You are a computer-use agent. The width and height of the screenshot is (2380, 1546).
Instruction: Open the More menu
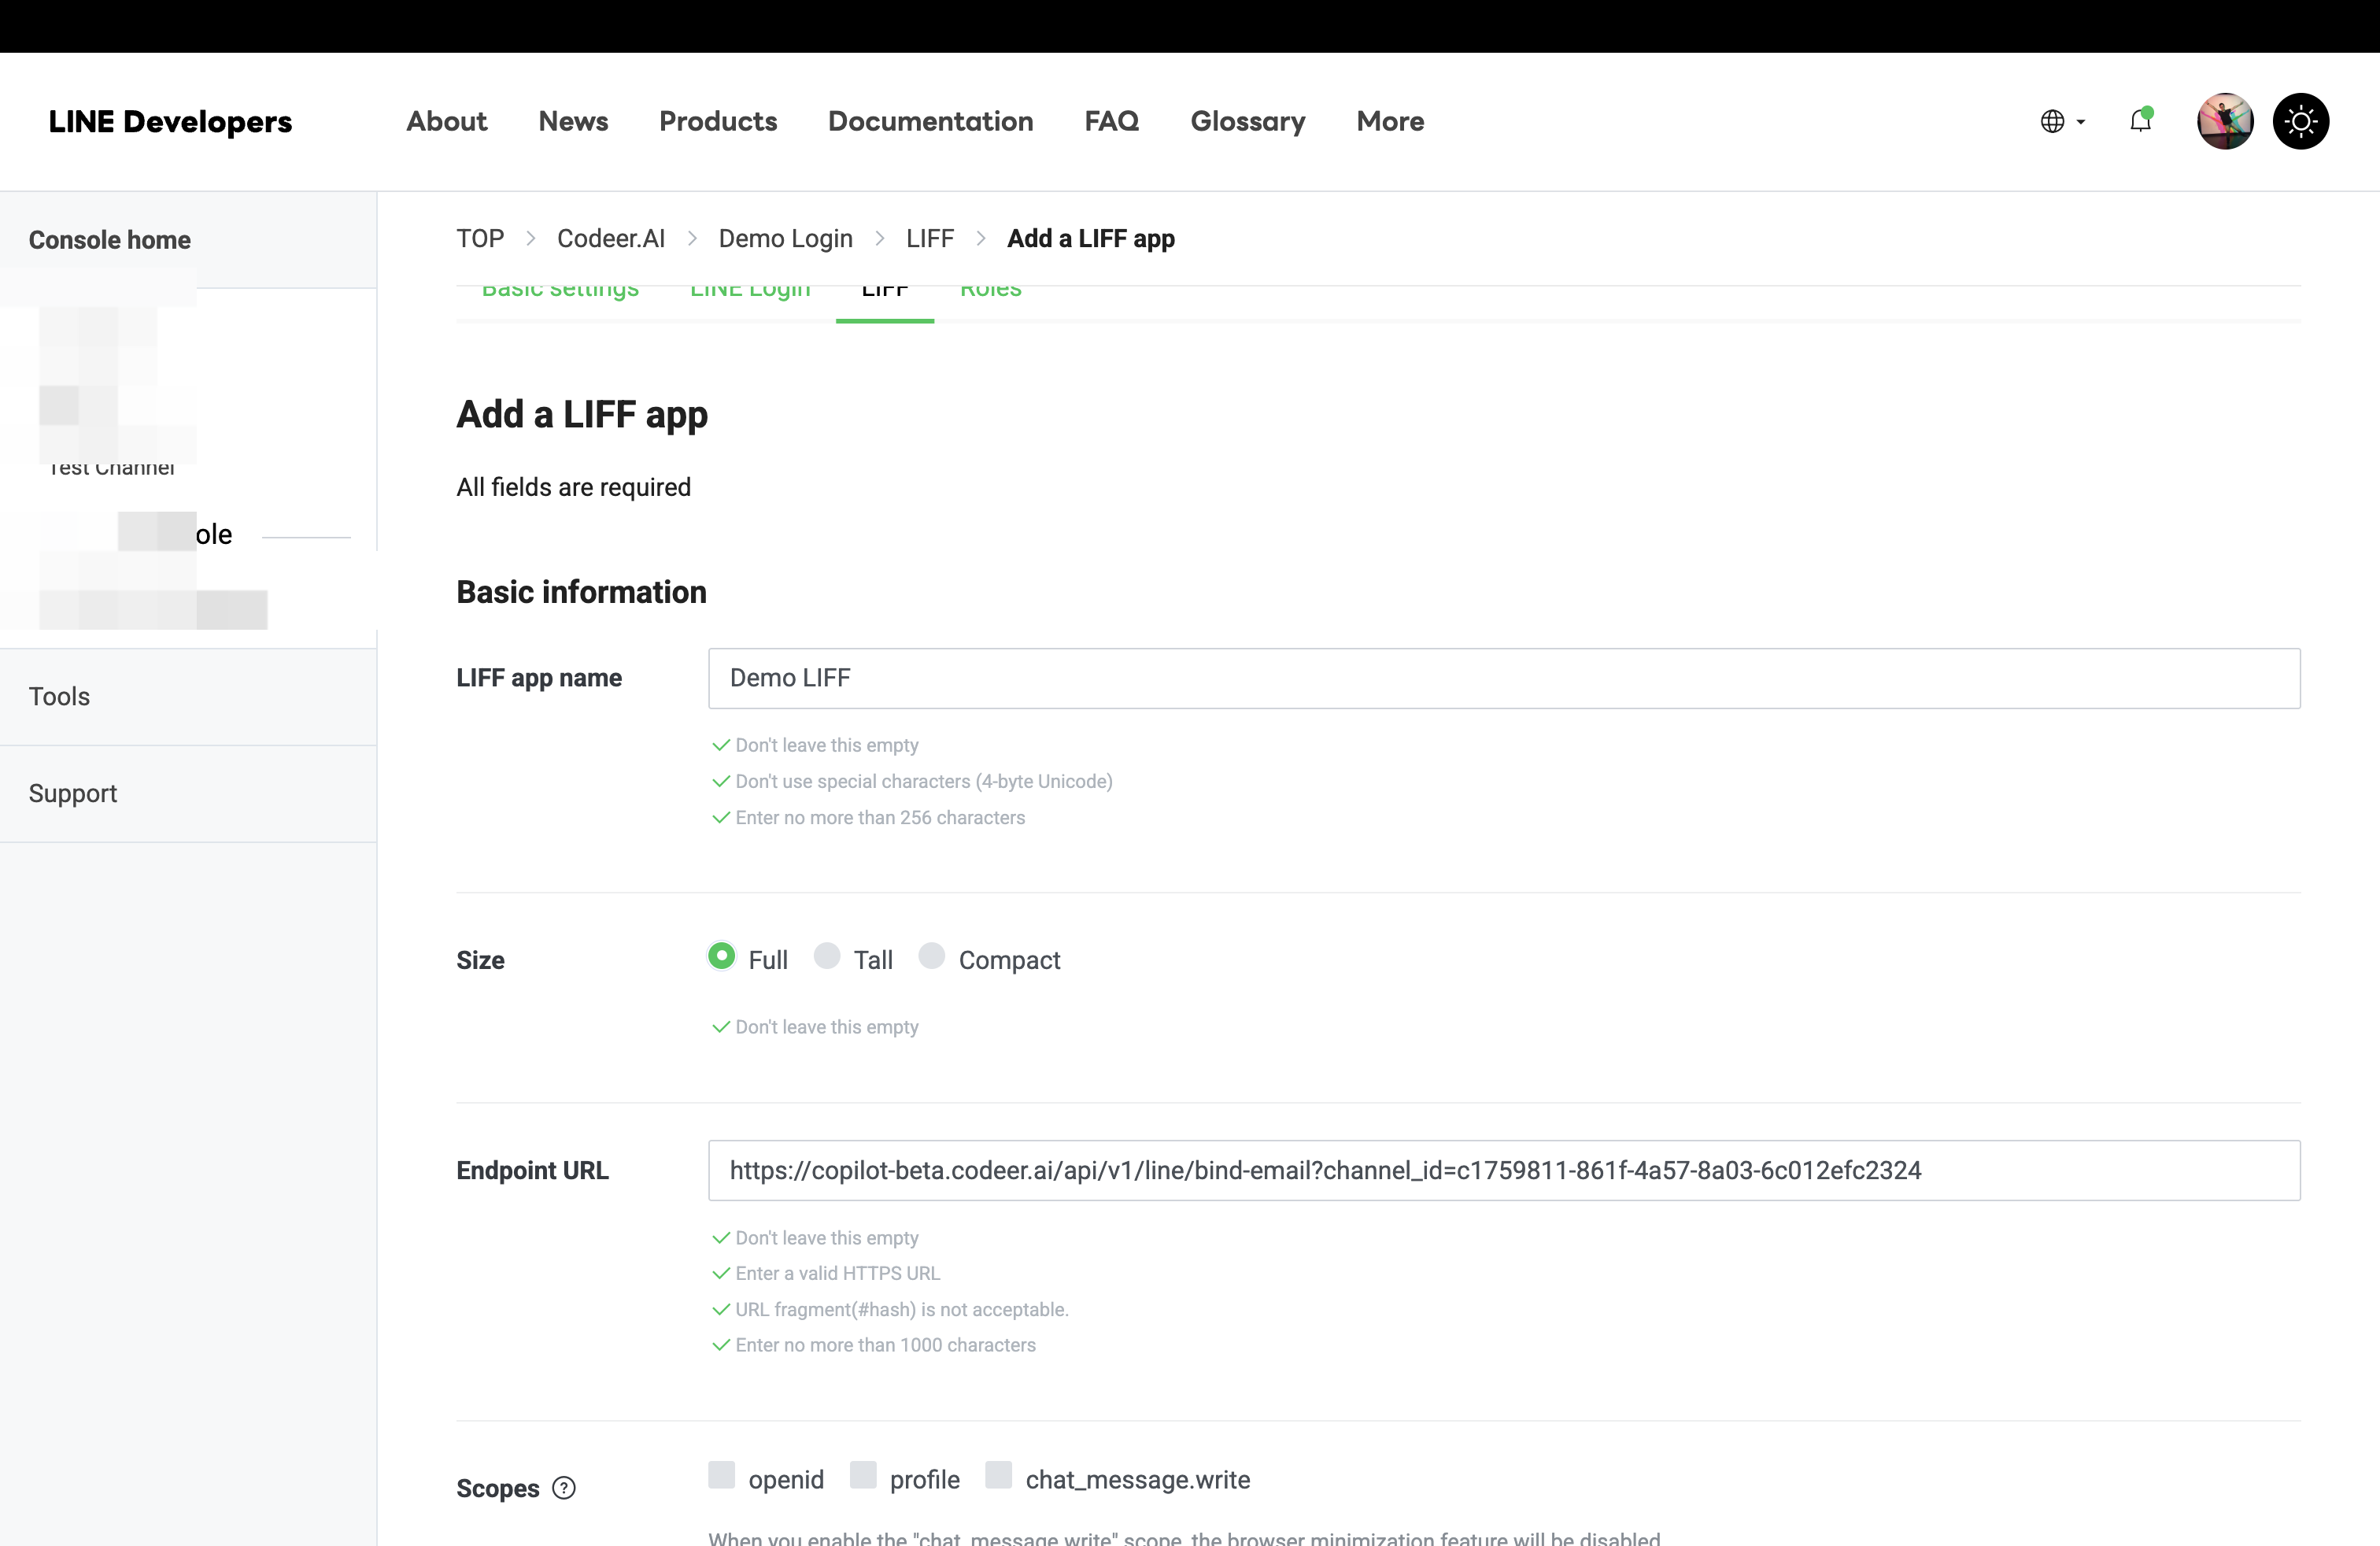point(1390,121)
